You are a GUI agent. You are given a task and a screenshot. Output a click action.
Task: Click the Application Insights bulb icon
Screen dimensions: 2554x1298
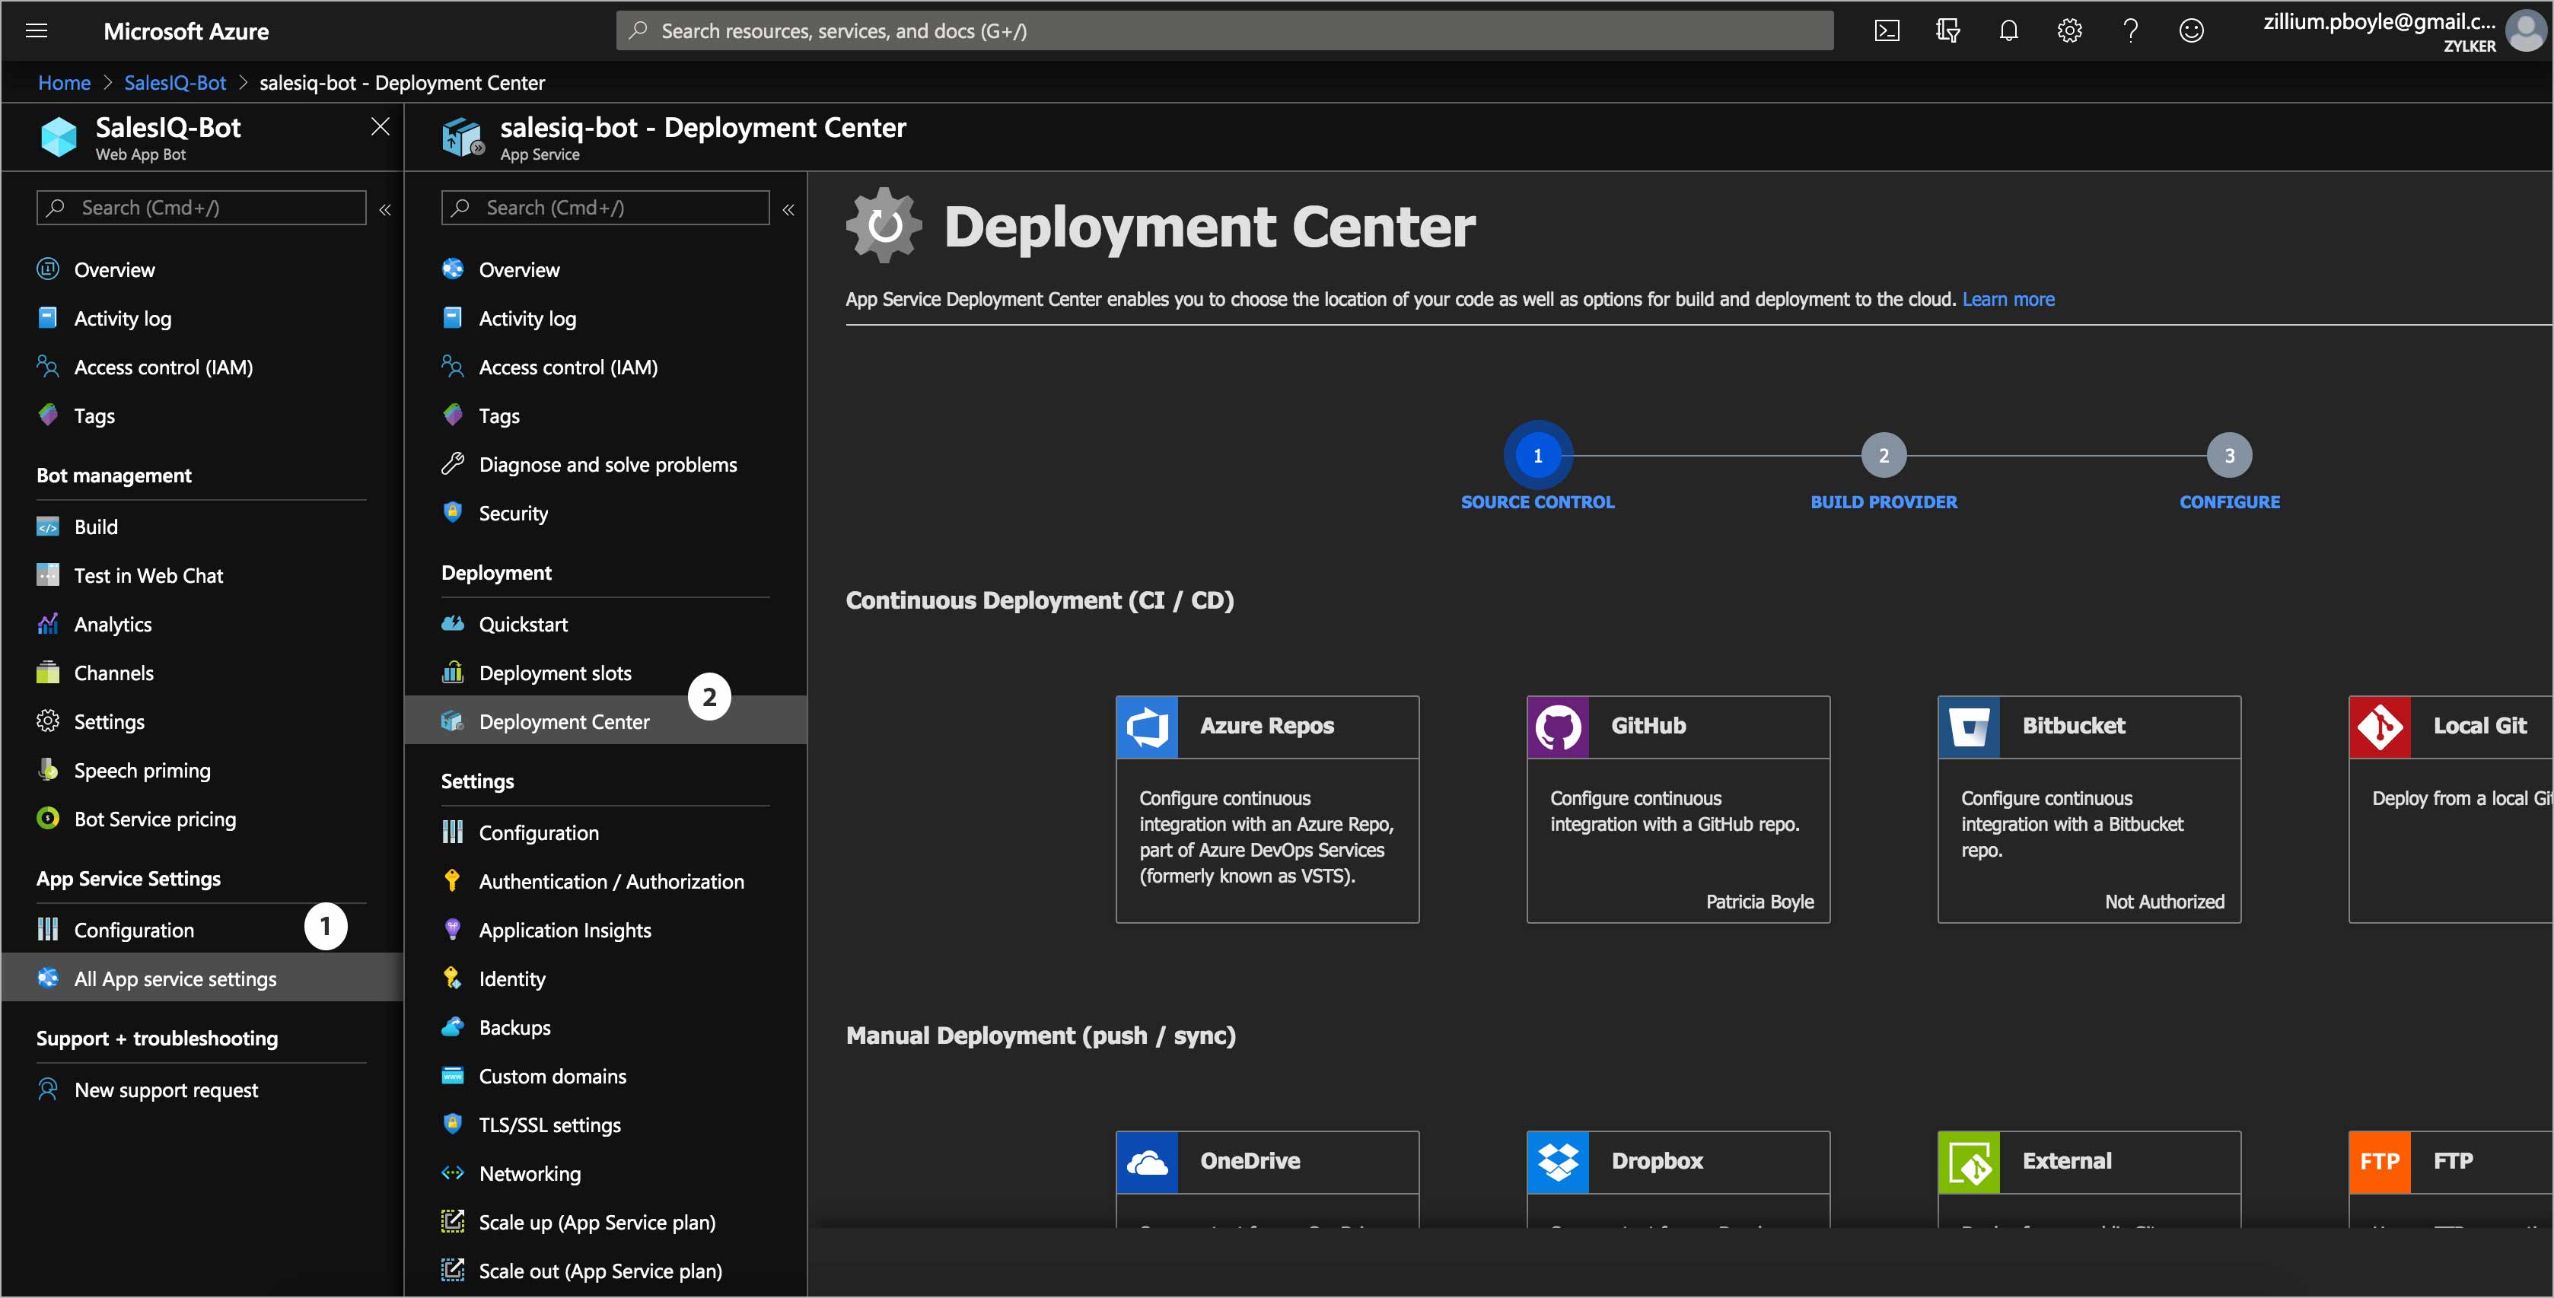(x=452, y=929)
